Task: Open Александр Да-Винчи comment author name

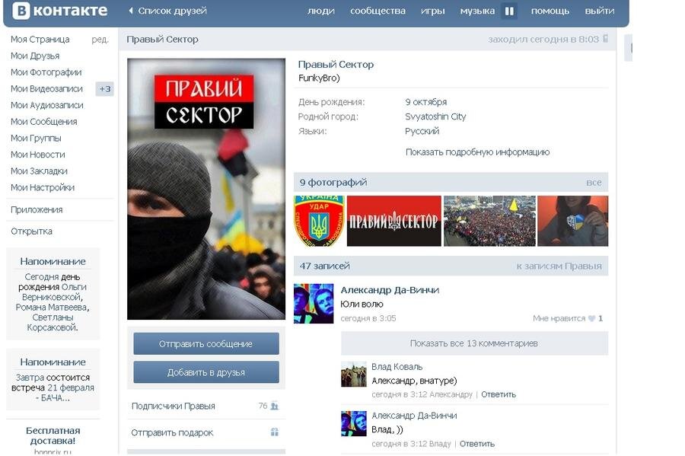Action: [x=414, y=416]
